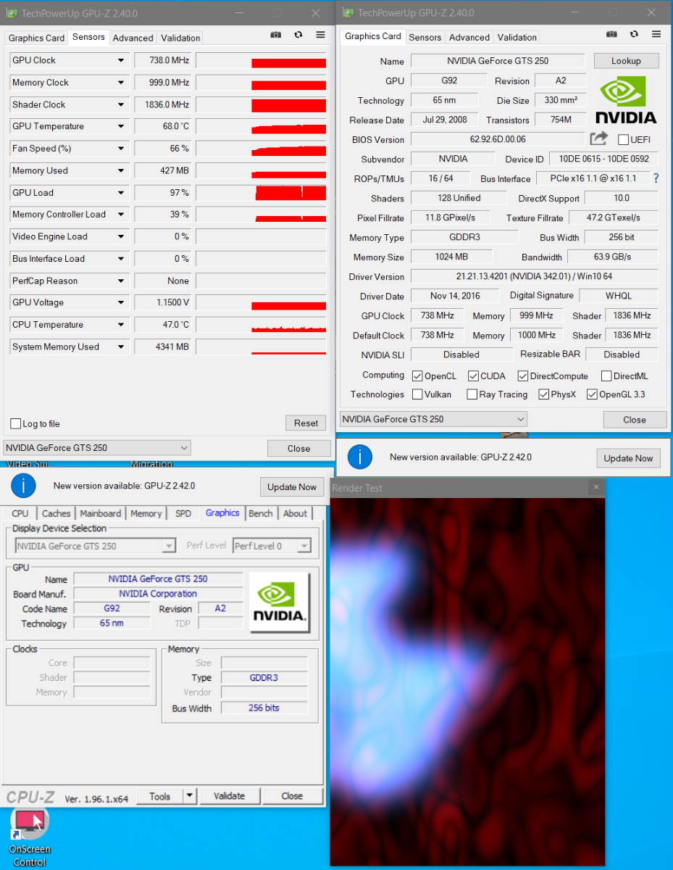Enable Log to file checkbox
This screenshot has width=673, height=870.
click(15, 423)
